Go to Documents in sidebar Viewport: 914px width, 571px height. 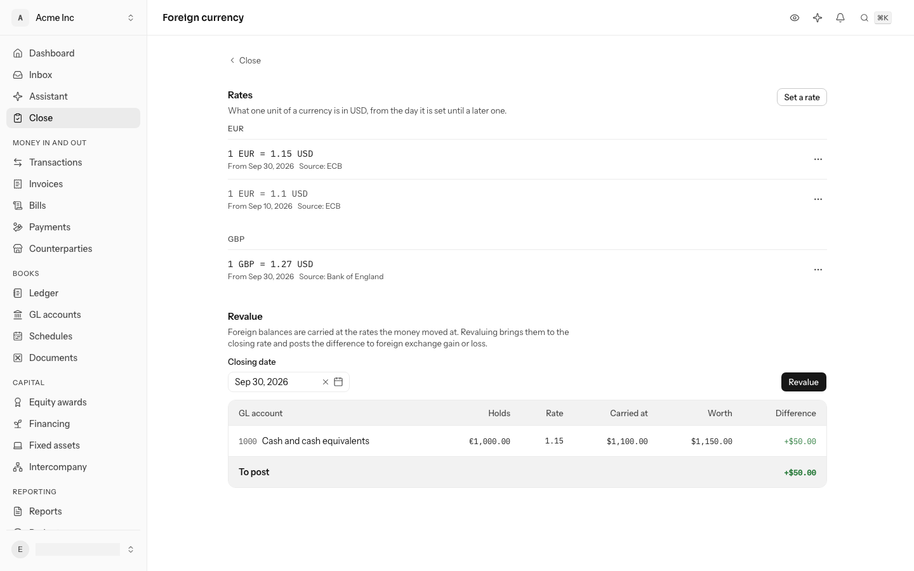[74, 358]
